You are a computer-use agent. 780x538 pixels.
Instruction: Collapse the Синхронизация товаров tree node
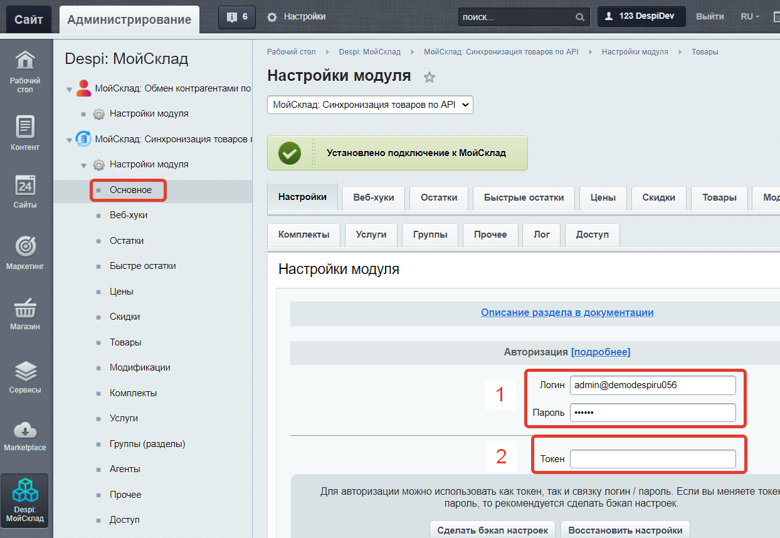pos(70,140)
